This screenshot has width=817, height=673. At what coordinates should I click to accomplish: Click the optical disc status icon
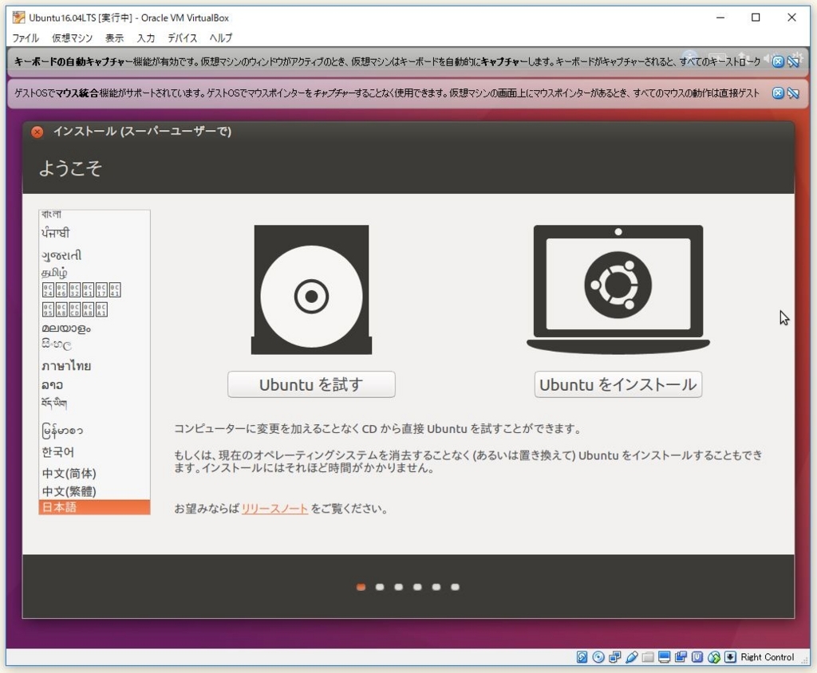[x=598, y=657]
